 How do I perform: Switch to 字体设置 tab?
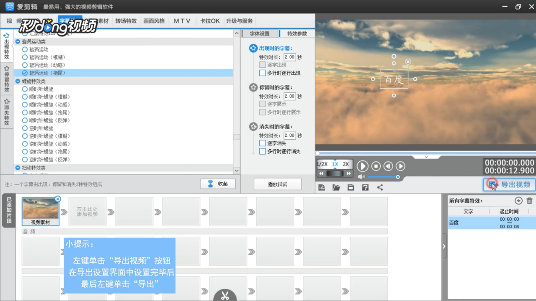(259, 33)
